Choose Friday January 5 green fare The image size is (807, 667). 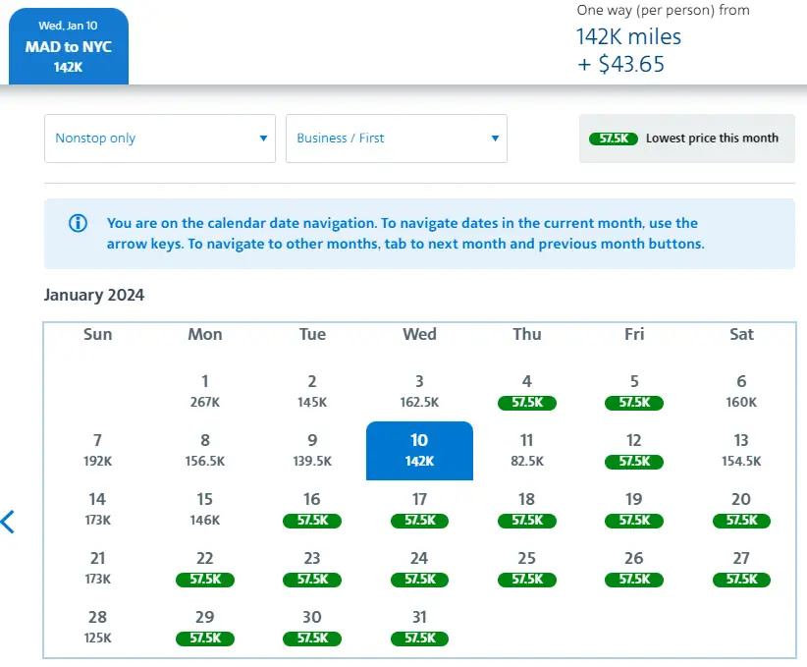click(x=634, y=391)
